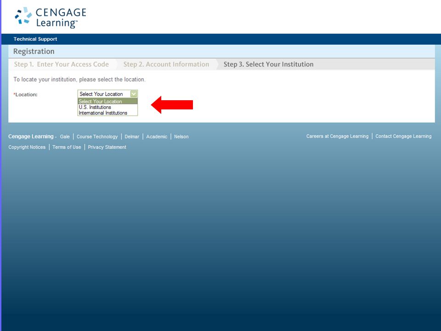Select Step 3 Select Your Institution tab

(x=268, y=64)
